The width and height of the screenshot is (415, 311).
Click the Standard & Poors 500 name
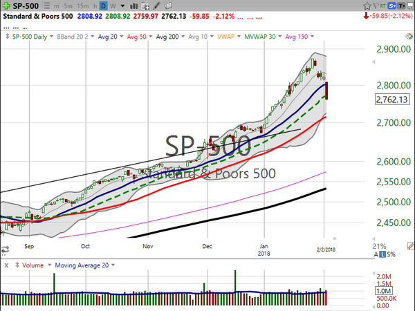point(38,16)
